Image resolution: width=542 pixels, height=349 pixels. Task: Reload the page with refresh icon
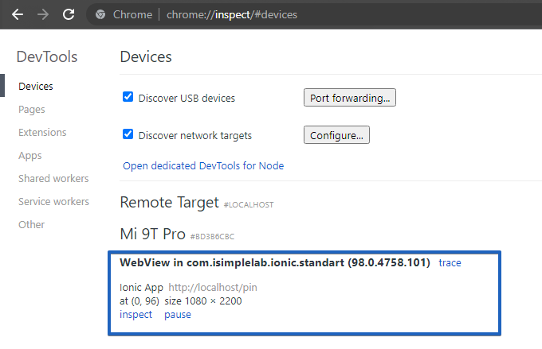[69, 14]
